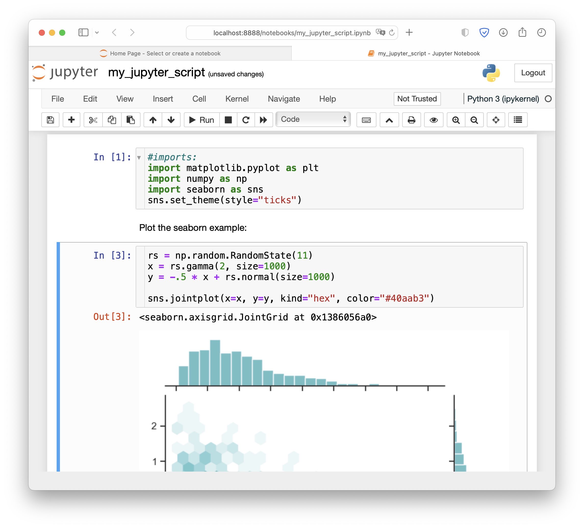Click the Run button

[202, 120]
